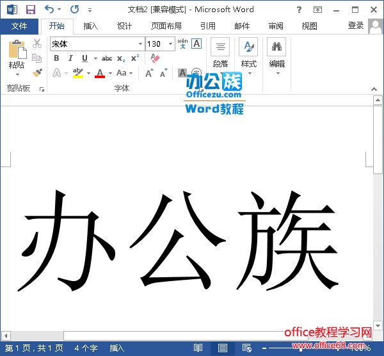Click the vertical scrollbar down arrow
384x356 pixels.
[378, 326]
